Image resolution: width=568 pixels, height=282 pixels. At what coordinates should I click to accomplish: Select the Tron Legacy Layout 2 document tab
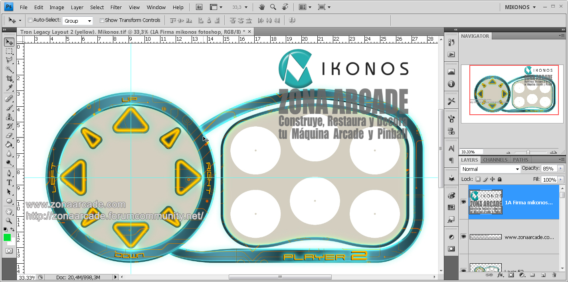point(136,31)
